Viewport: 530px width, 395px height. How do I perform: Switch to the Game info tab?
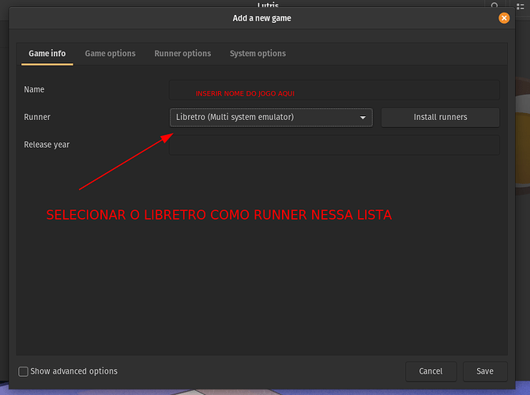tap(47, 54)
